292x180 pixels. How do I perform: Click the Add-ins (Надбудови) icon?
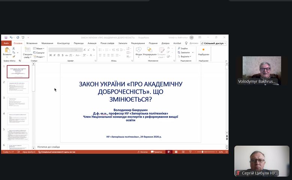point(204,51)
